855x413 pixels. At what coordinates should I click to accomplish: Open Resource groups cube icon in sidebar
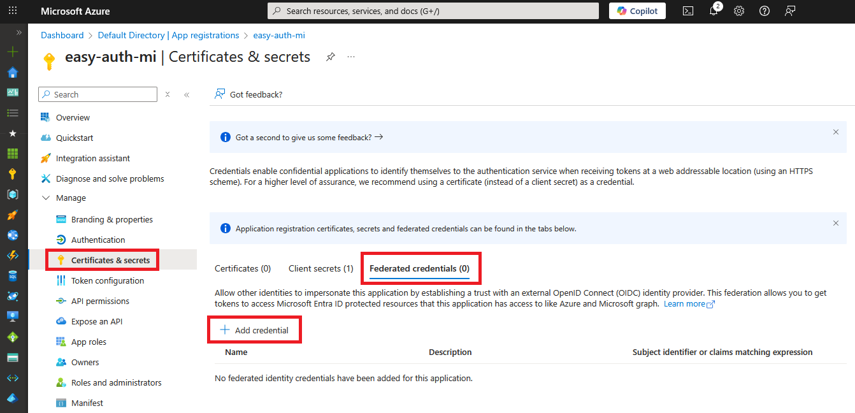coord(13,194)
